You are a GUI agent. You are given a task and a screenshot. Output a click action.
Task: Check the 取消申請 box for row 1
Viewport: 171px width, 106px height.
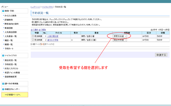point(33,36)
